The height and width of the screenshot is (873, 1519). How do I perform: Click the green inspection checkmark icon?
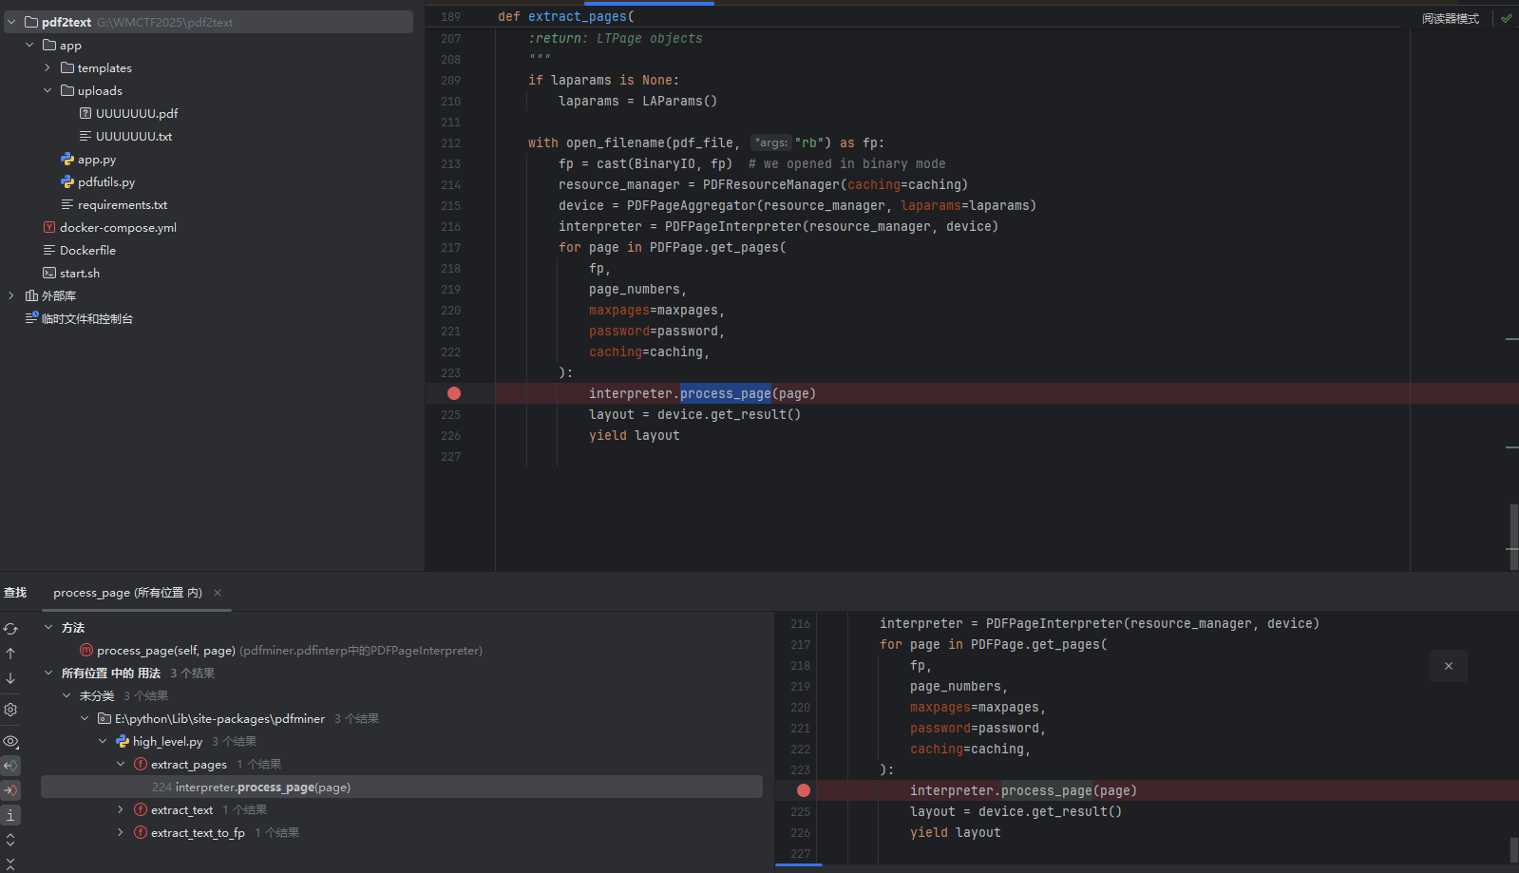pos(1506,18)
